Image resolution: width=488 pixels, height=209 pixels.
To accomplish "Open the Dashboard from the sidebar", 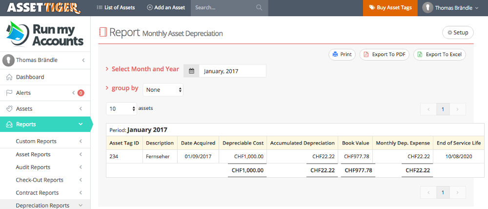I will click(x=30, y=77).
